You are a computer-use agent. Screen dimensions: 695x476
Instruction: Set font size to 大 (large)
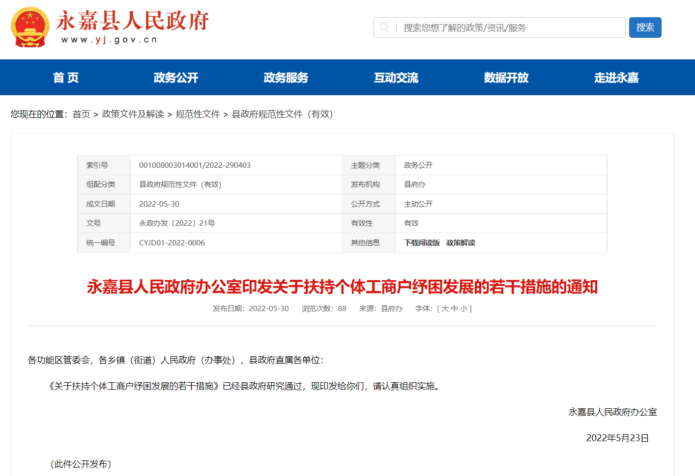445,309
